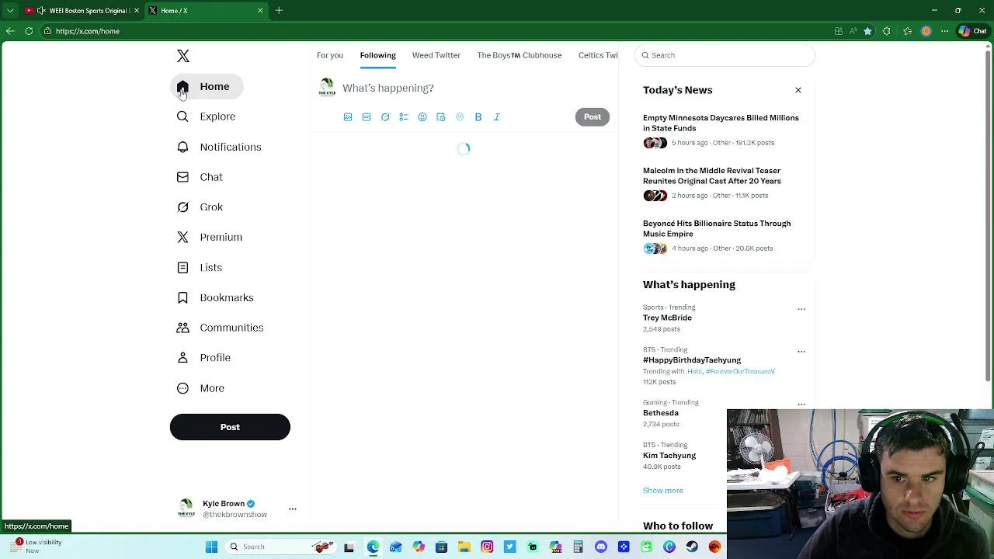Viewport: 994px width, 559px height.
Task: Click the X search box
Action: tap(725, 55)
